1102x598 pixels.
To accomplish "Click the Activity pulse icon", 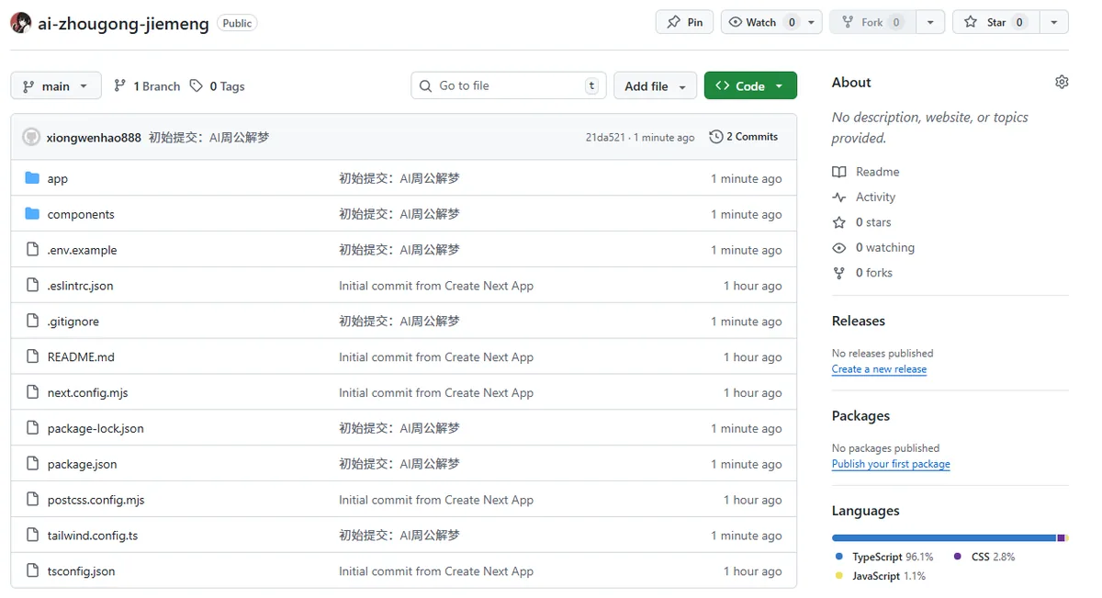I will pos(838,197).
